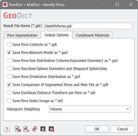138x136 pixels.
Task: Enable Save Inscribed-Sphere Diameters and Sheppard Sphericities
Action: pos(9,68)
